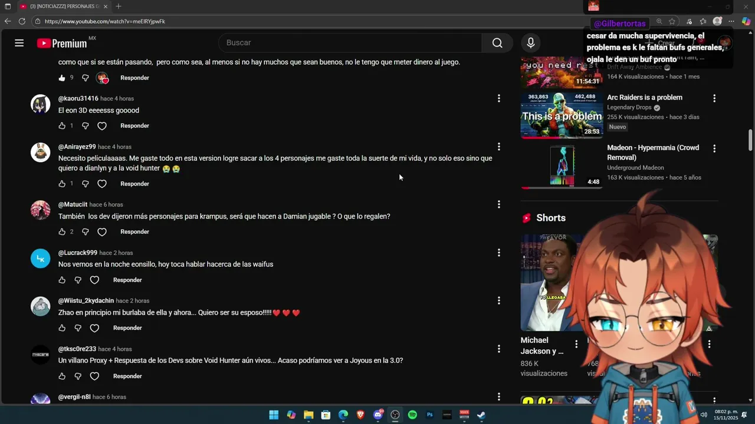Like the comment with 9 likes

tap(62, 78)
